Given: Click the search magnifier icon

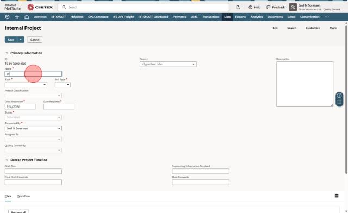Looking at the screenshot, I should tap(64, 7).
